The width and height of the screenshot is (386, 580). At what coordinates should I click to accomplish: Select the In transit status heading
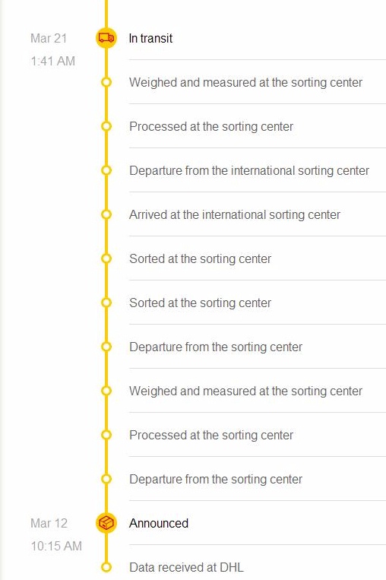(150, 38)
